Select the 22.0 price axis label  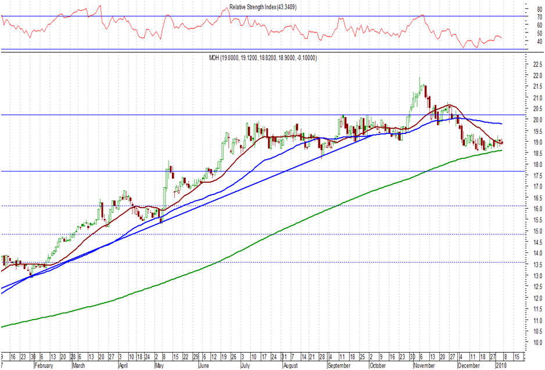click(537, 75)
